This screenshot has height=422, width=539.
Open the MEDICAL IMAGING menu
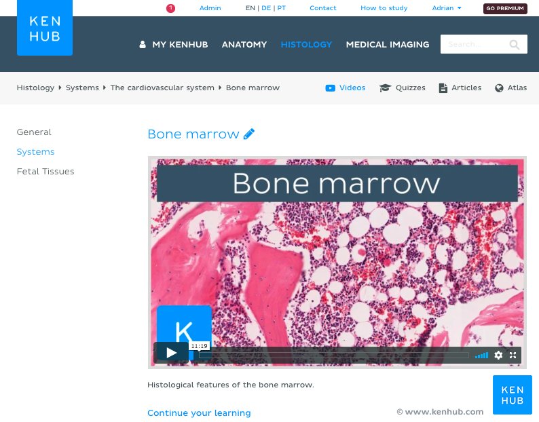pos(388,44)
